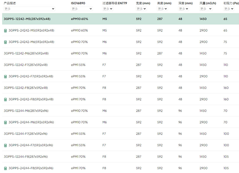Open the 高度 (mm) filter dropdown
The height and width of the screenshot is (173, 239).
click(162, 9)
